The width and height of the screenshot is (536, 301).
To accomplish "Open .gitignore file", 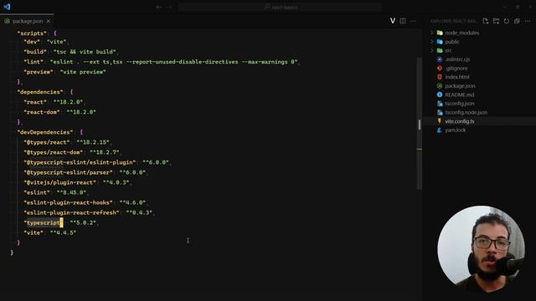I will click(456, 69).
